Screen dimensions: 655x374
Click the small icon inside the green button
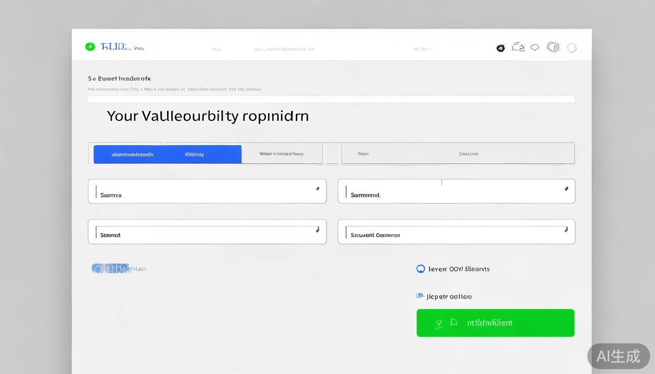point(454,322)
